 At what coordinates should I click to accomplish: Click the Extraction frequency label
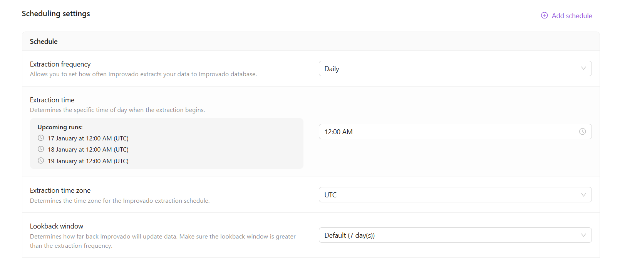pos(60,64)
